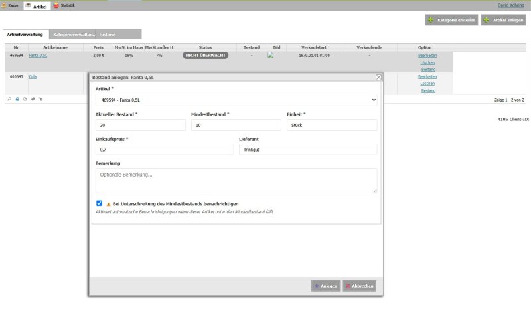Click the Zeige 1 - 2 von 2 text
The width and height of the screenshot is (531, 309).
tap(509, 100)
